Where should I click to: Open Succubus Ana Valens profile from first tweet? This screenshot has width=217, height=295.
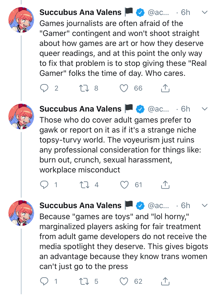(80, 12)
